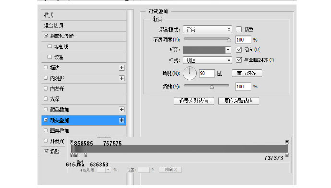Select the top-right opacity stop on gradient bar
Viewport: 331px width, 188px height.
(x=287, y=142)
